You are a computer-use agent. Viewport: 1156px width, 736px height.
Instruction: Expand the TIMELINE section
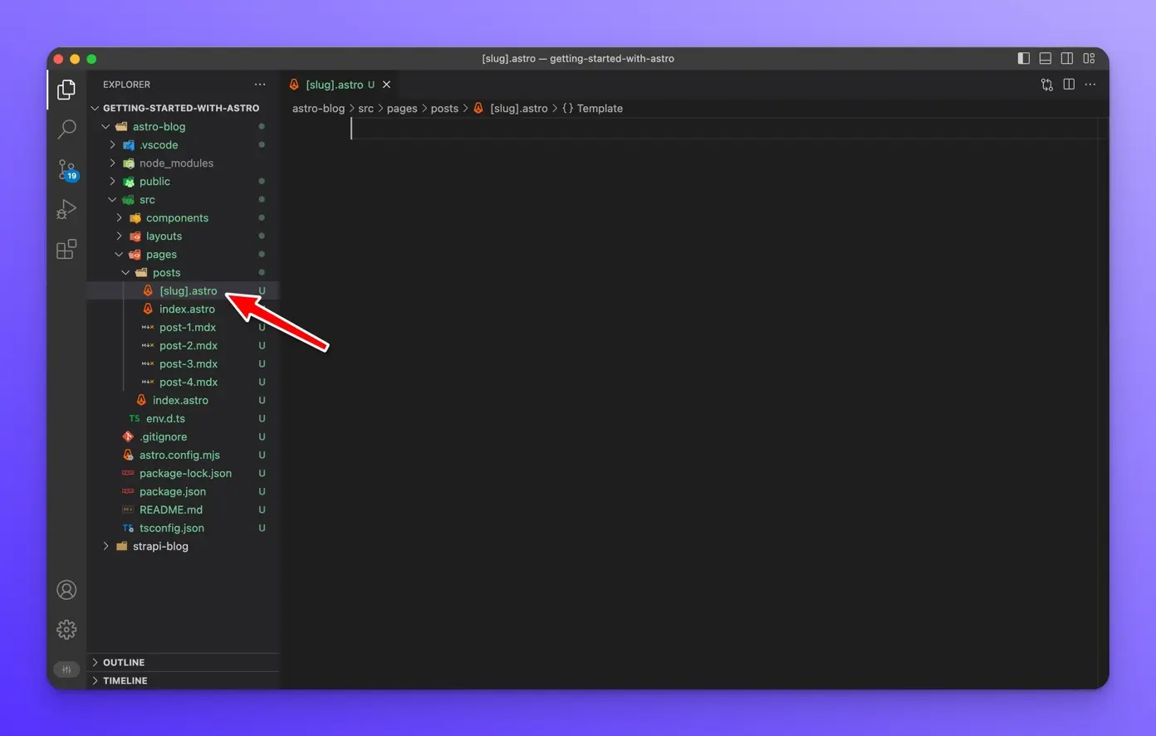pyautogui.click(x=183, y=680)
